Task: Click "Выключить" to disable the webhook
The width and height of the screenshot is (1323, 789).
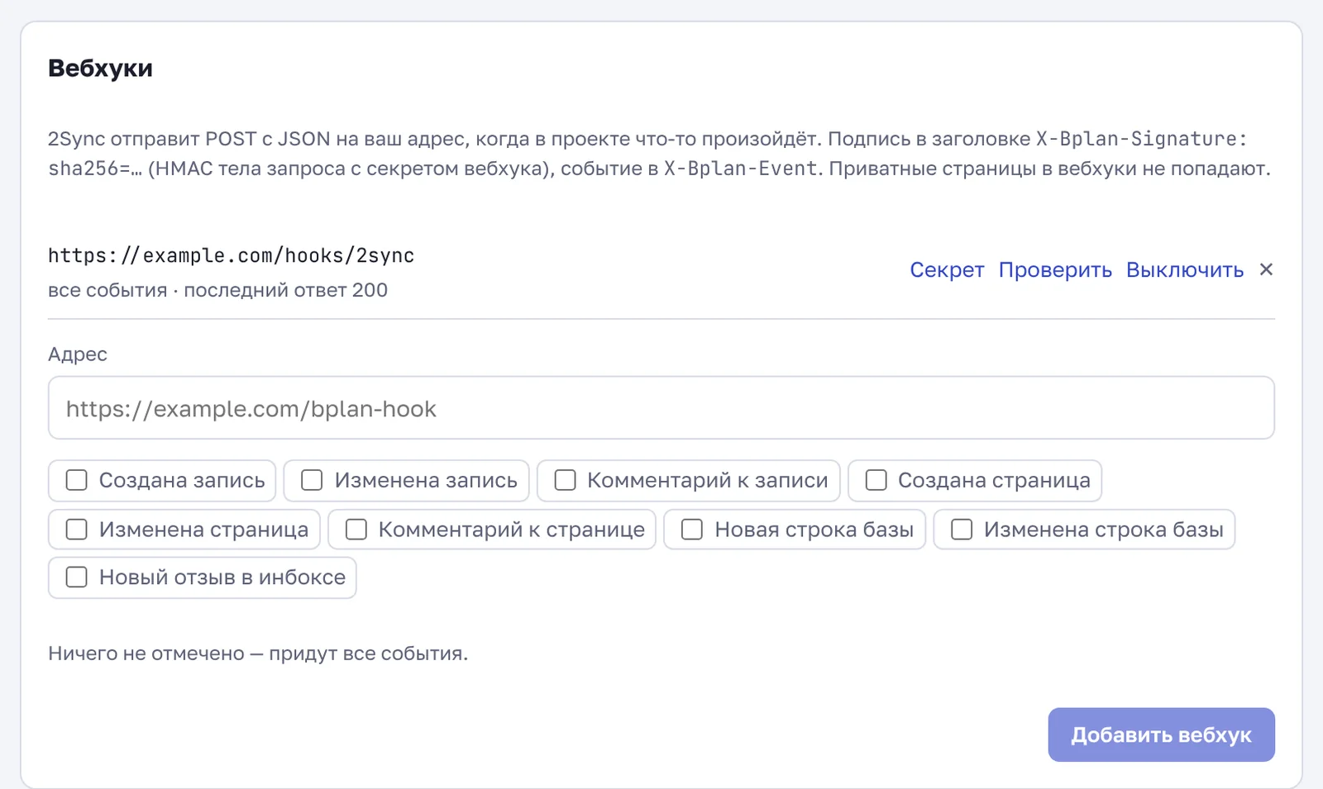Action: [x=1185, y=270]
